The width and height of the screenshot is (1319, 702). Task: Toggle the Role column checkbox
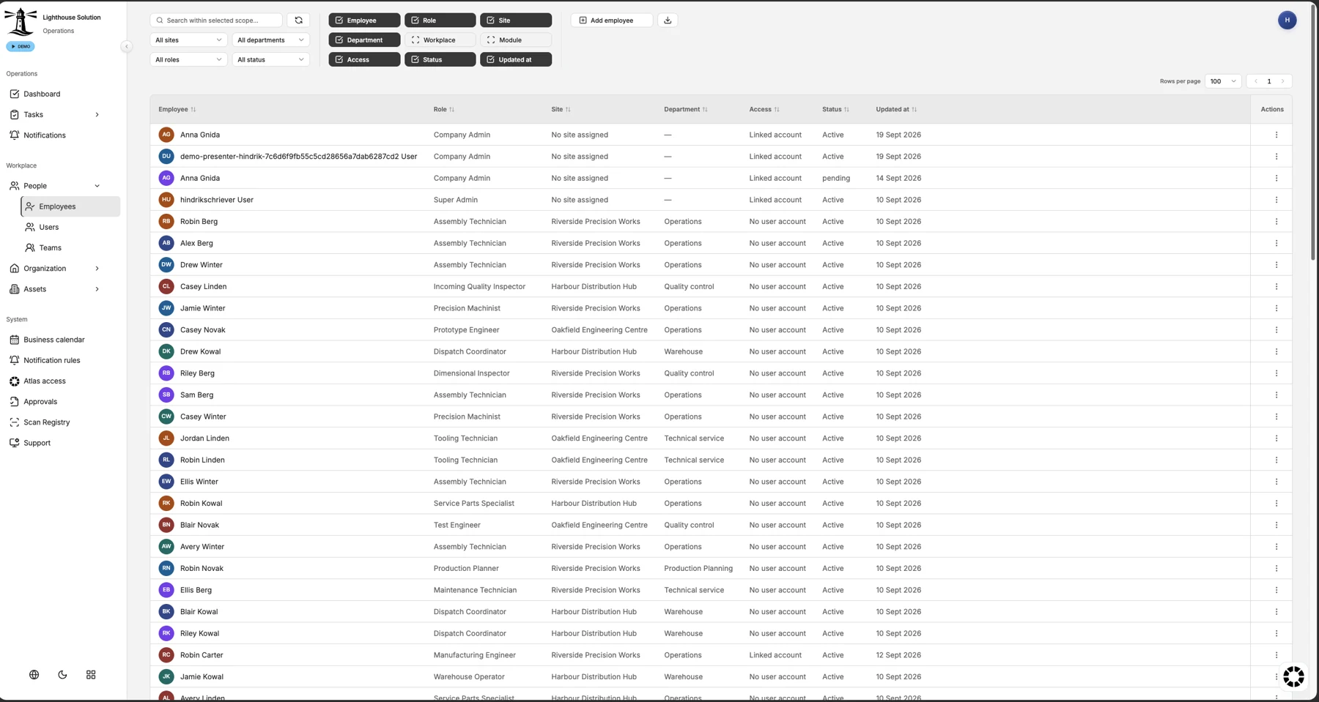tap(440, 20)
